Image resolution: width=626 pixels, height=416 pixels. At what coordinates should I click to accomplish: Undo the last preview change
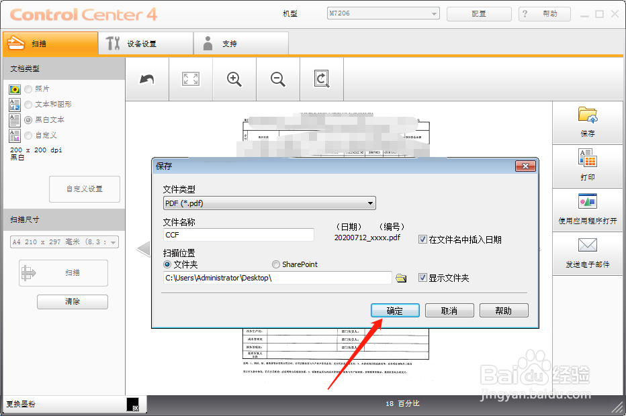pyautogui.click(x=146, y=79)
